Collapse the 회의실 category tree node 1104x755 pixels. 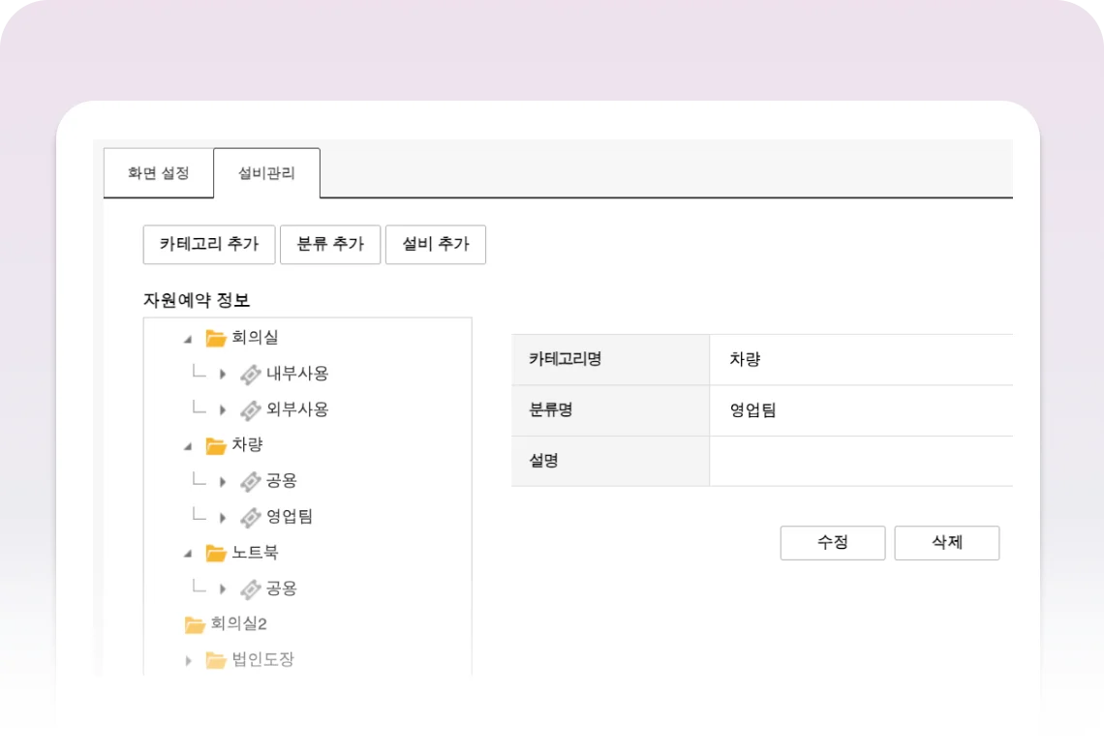tap(188, 339)
